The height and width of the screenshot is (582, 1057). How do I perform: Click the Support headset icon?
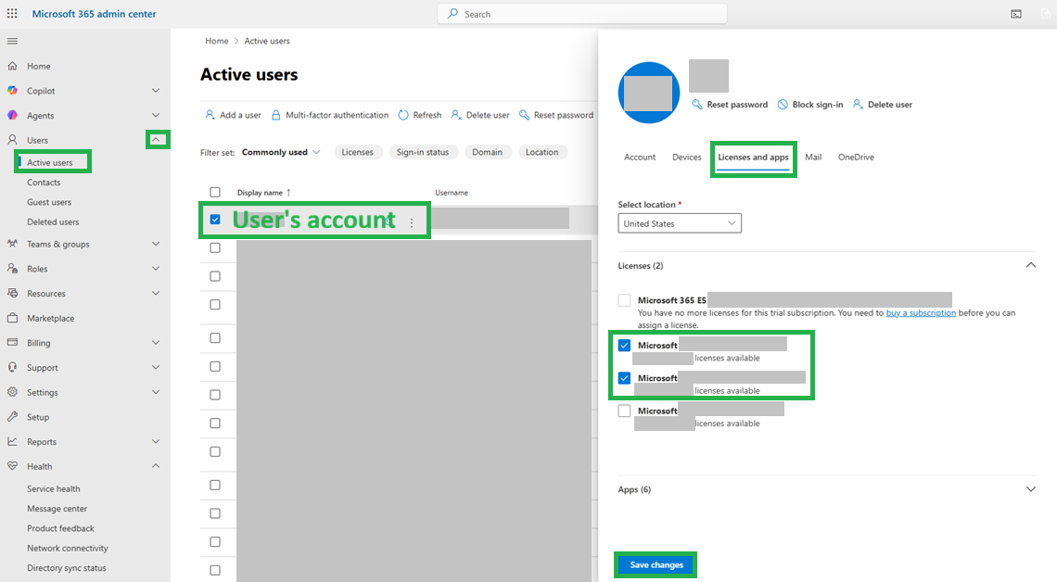click(12, 367)
